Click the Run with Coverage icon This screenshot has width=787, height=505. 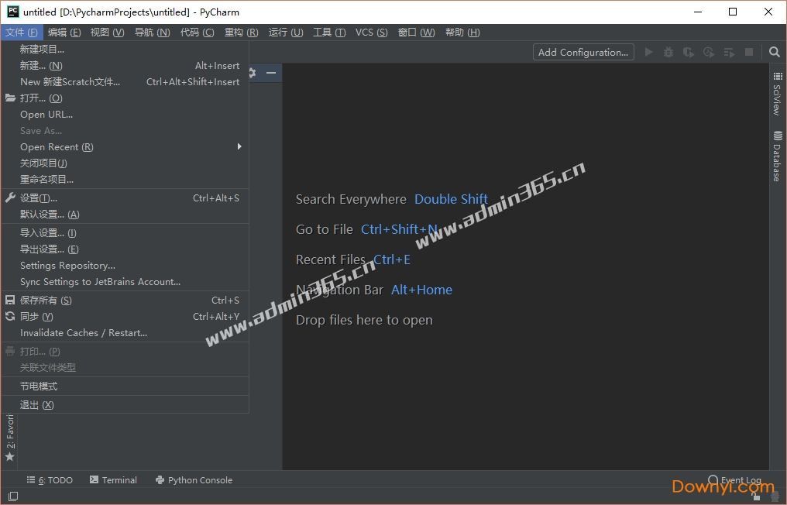pos(688,52)
